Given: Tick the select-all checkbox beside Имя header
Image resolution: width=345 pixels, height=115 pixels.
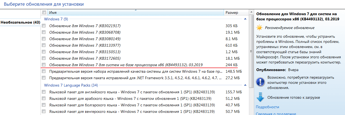Looking at the screenshot, I should 44,12.
